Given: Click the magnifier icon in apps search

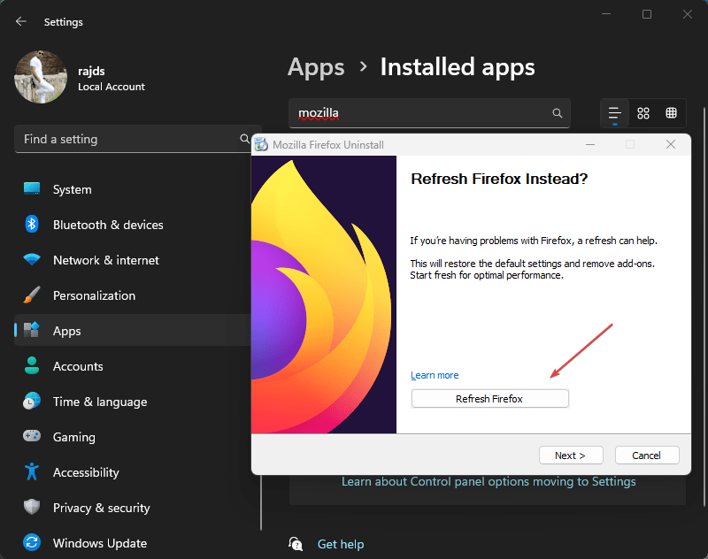Looking at the screenshot, I should (x=558, y=113).
